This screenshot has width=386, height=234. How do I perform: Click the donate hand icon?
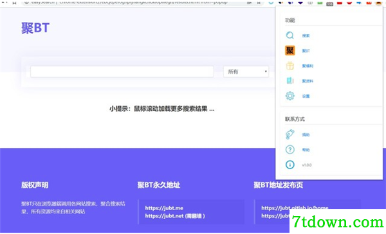coord(289,134)
